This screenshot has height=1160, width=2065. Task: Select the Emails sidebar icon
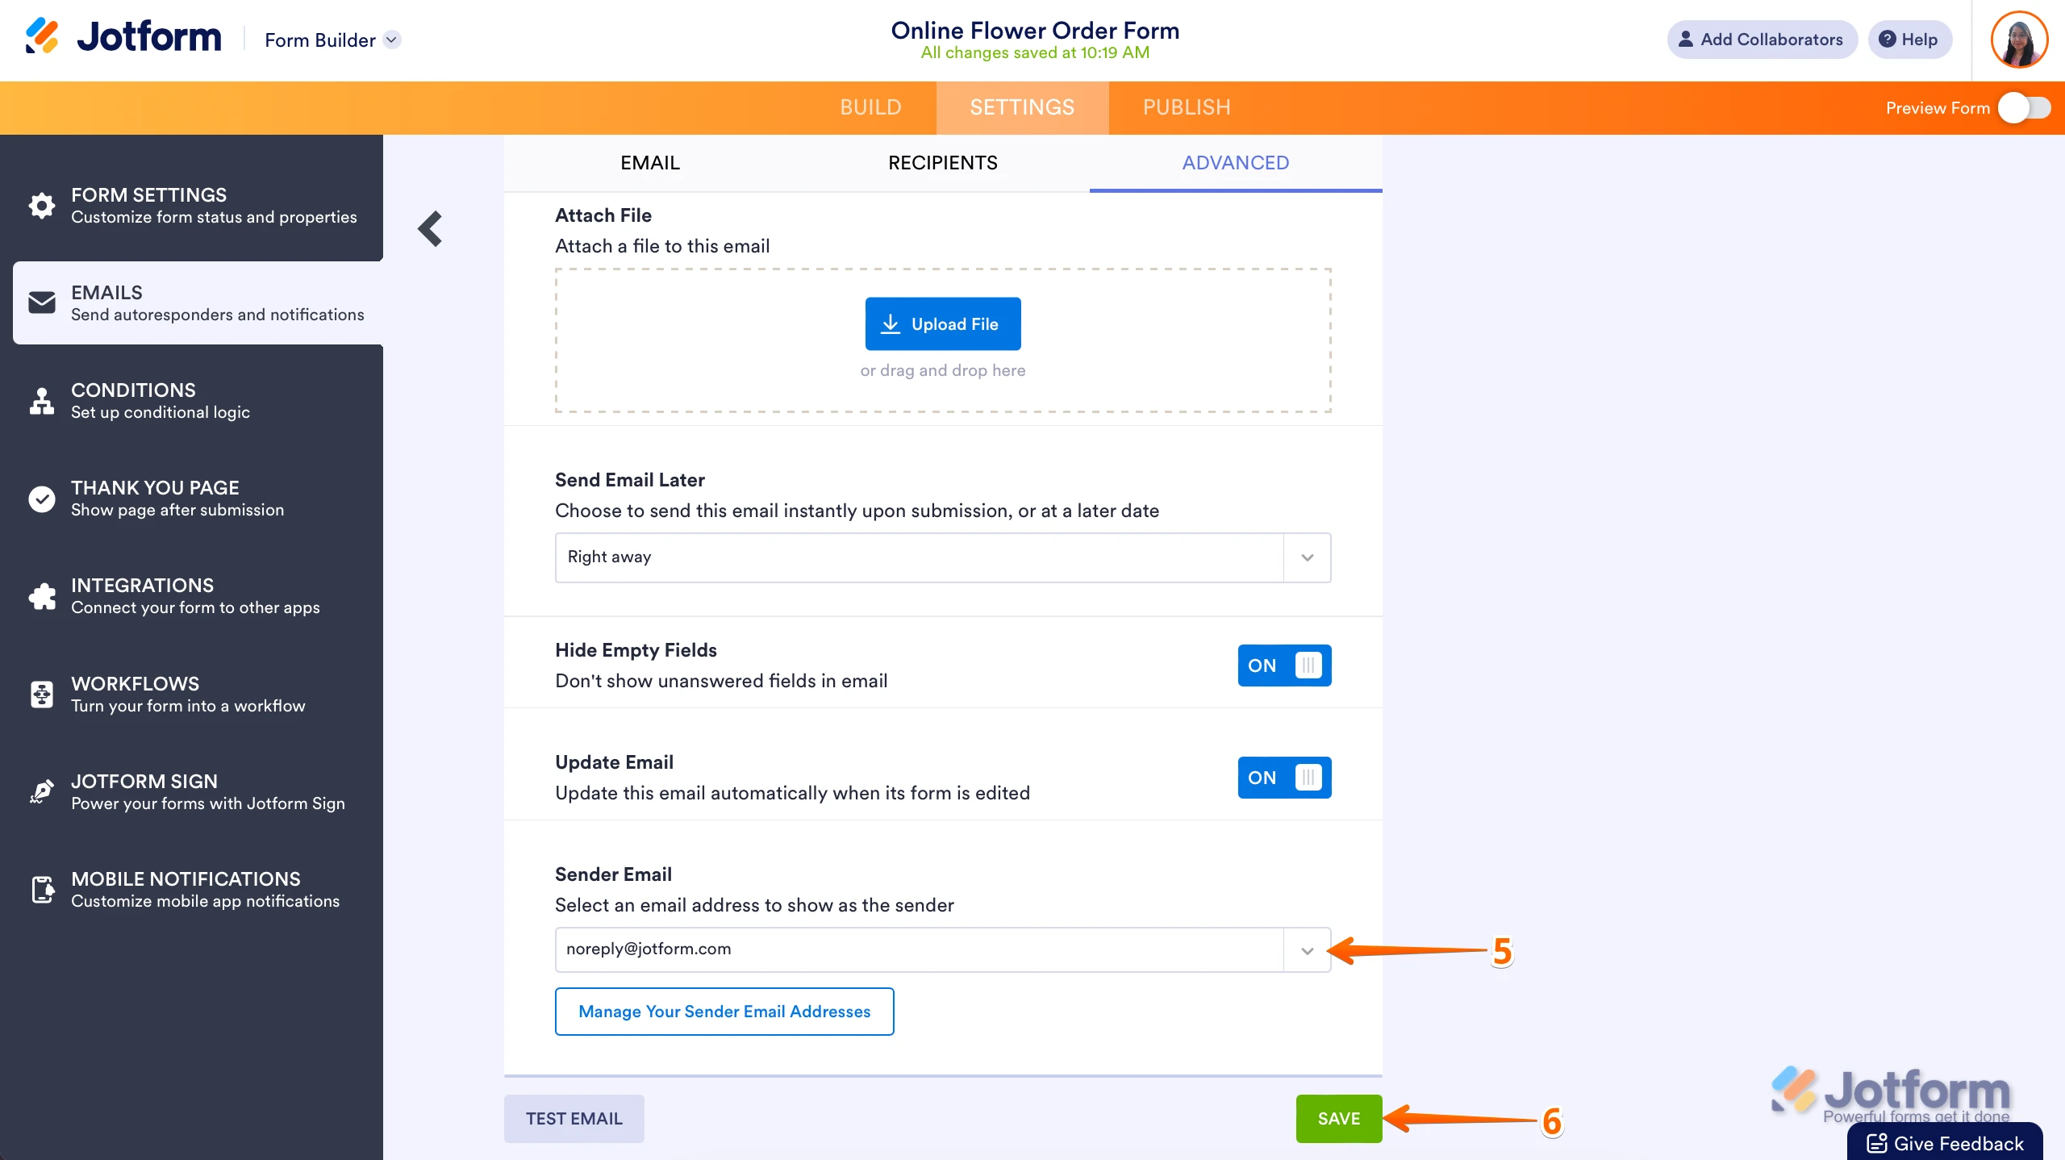pos(42,303)
